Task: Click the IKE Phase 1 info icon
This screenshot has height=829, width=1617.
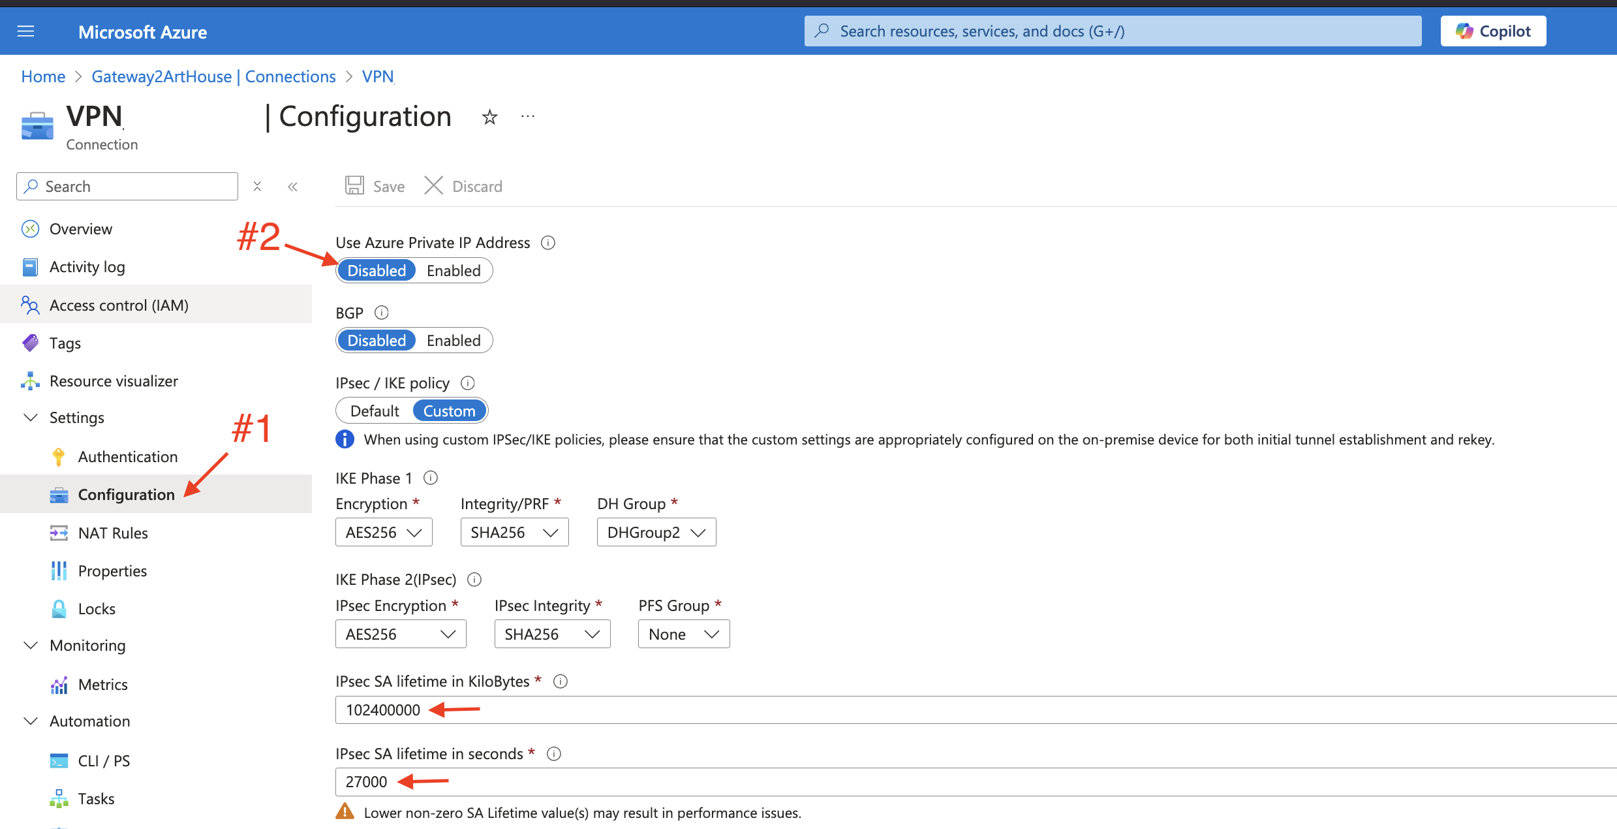Action: pos(431,478)
